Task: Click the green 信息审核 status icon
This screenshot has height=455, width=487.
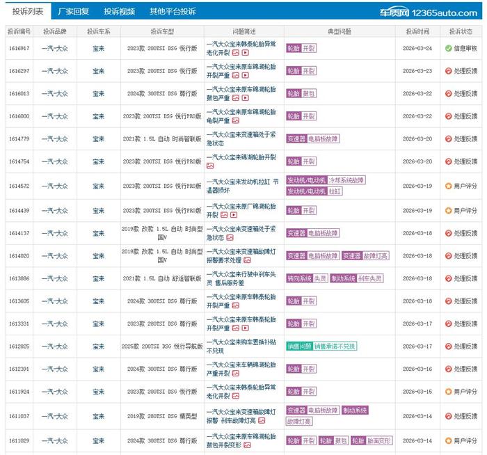Action: tap(449, 48)
